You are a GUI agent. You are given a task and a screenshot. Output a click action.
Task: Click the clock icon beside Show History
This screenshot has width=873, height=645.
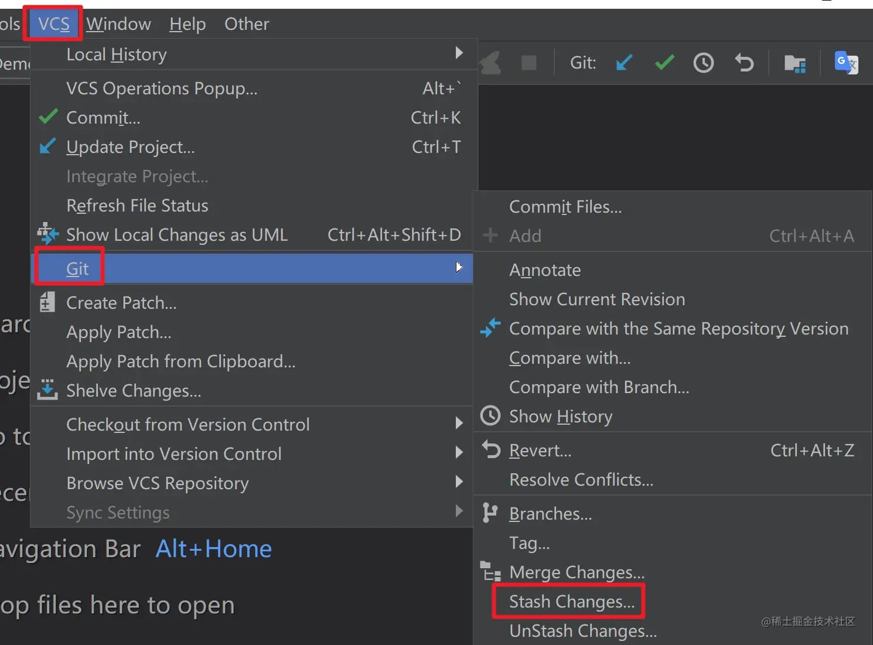tap(490, 415)
